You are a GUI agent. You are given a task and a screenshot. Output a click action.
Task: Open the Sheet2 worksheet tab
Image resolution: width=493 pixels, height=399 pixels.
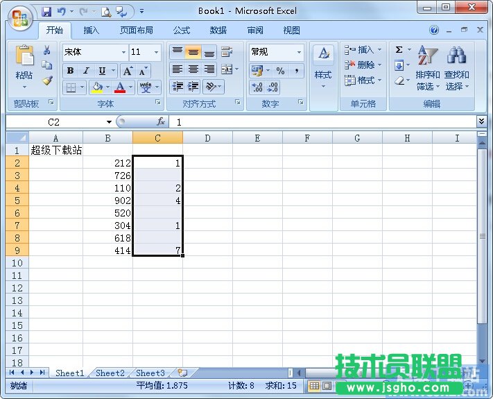click(110, 373)
